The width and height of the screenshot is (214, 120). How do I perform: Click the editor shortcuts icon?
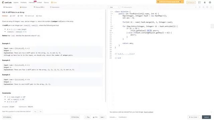coord(200,7)
